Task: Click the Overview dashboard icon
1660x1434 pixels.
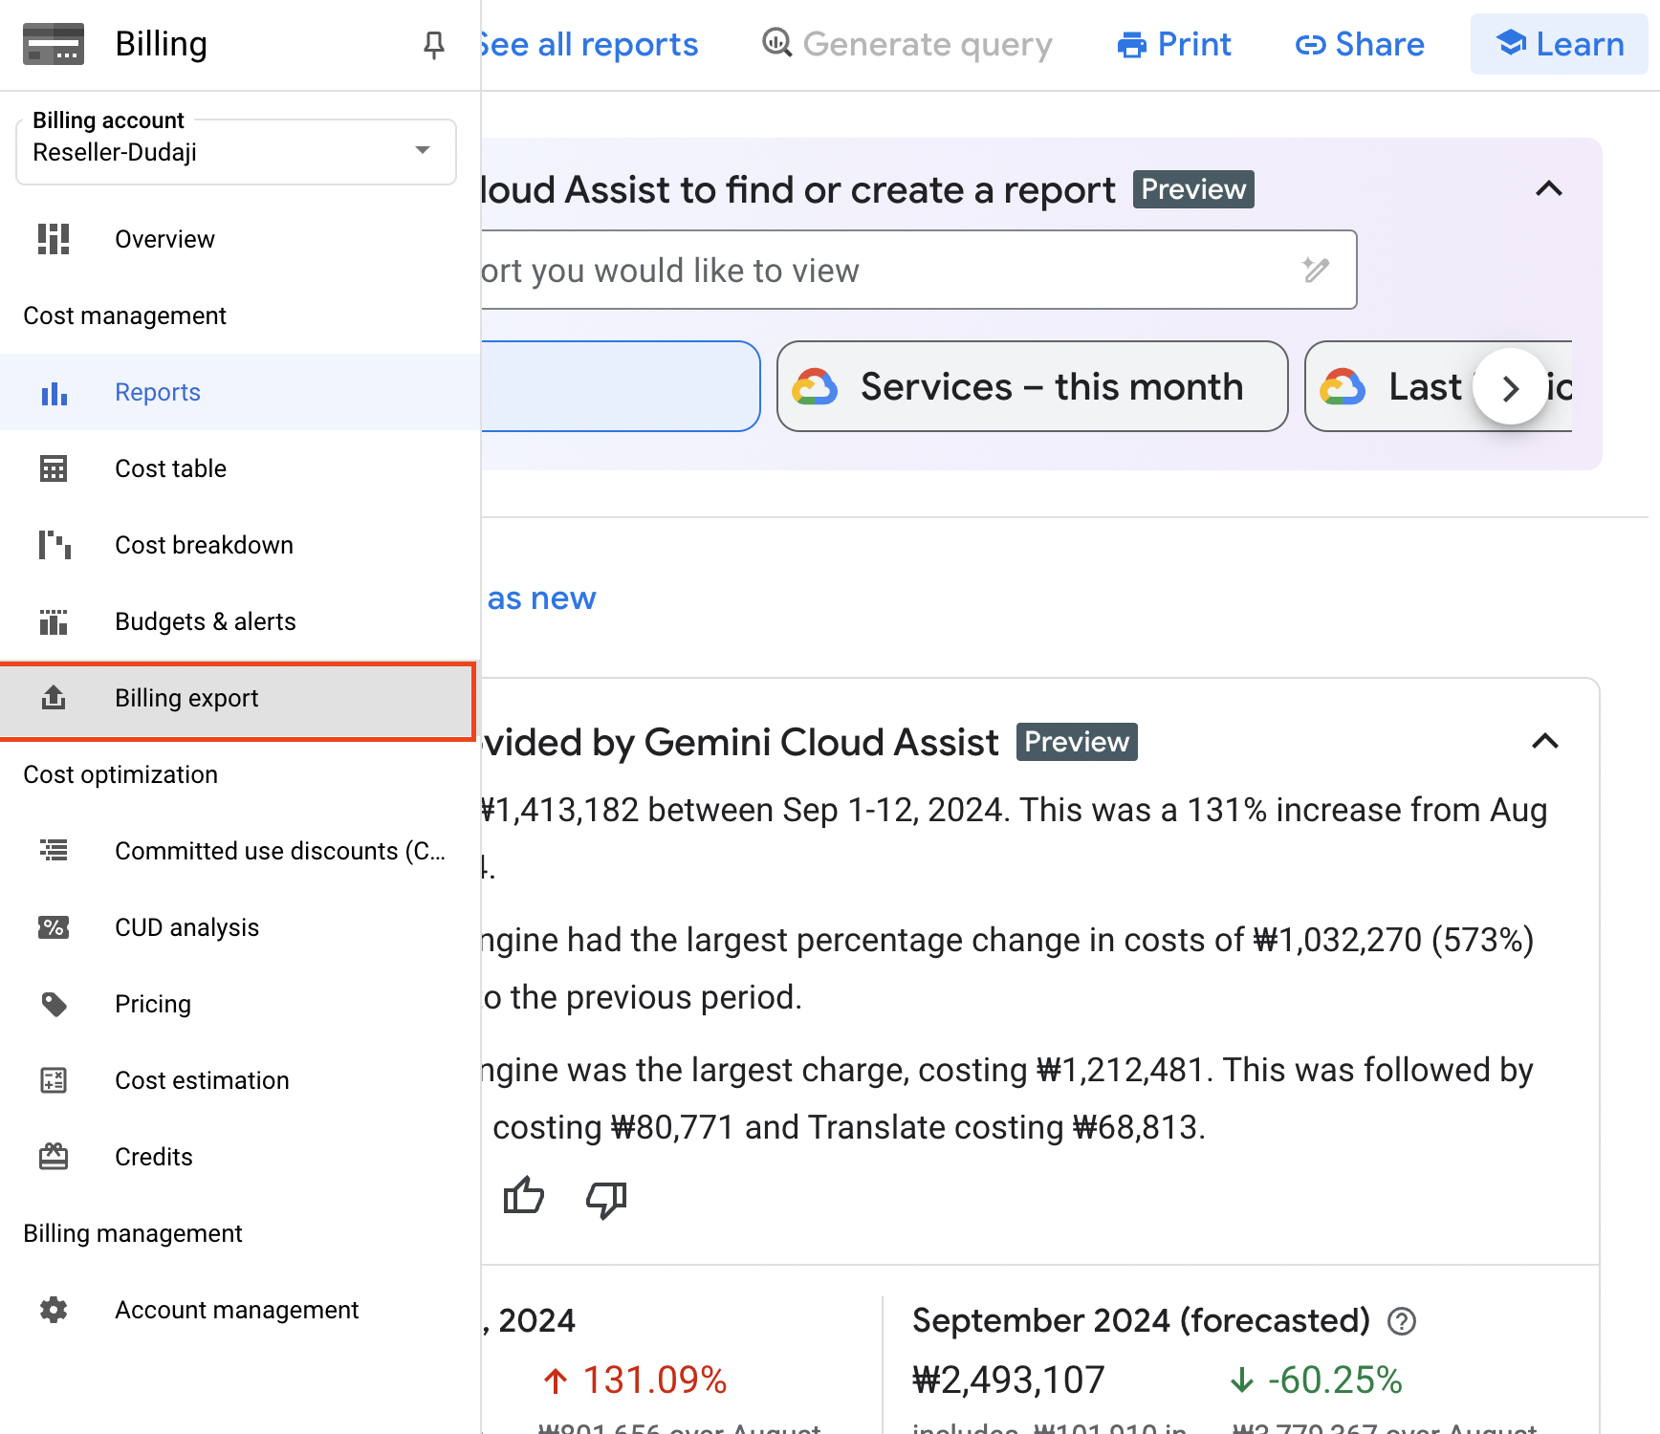Action: click(54, 239)
